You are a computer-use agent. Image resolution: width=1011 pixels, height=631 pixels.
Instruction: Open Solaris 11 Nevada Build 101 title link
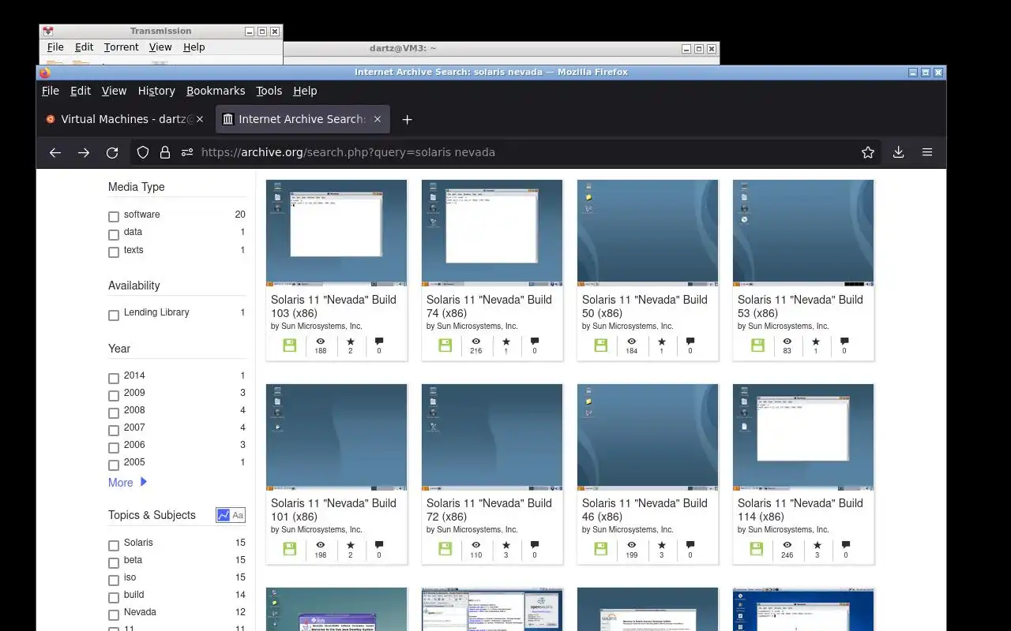[333, 510]
